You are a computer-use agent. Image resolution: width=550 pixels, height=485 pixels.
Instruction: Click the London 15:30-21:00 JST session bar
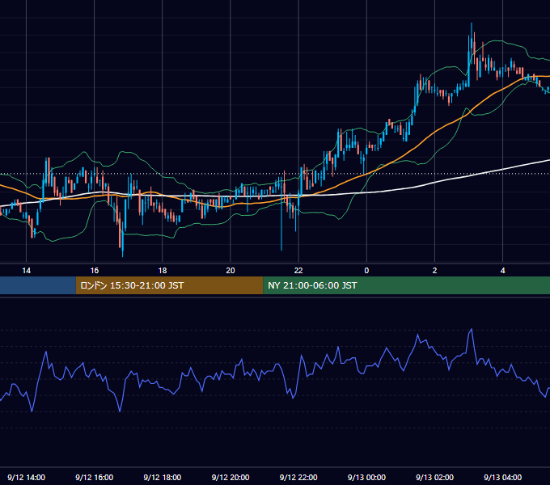pos(169,285)
